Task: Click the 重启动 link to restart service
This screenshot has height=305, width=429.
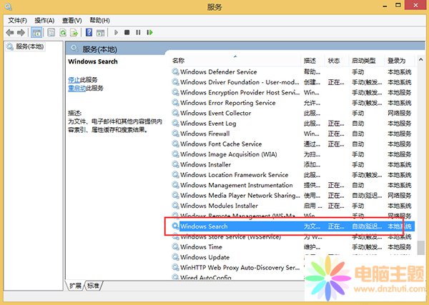Action: [77, 88]
